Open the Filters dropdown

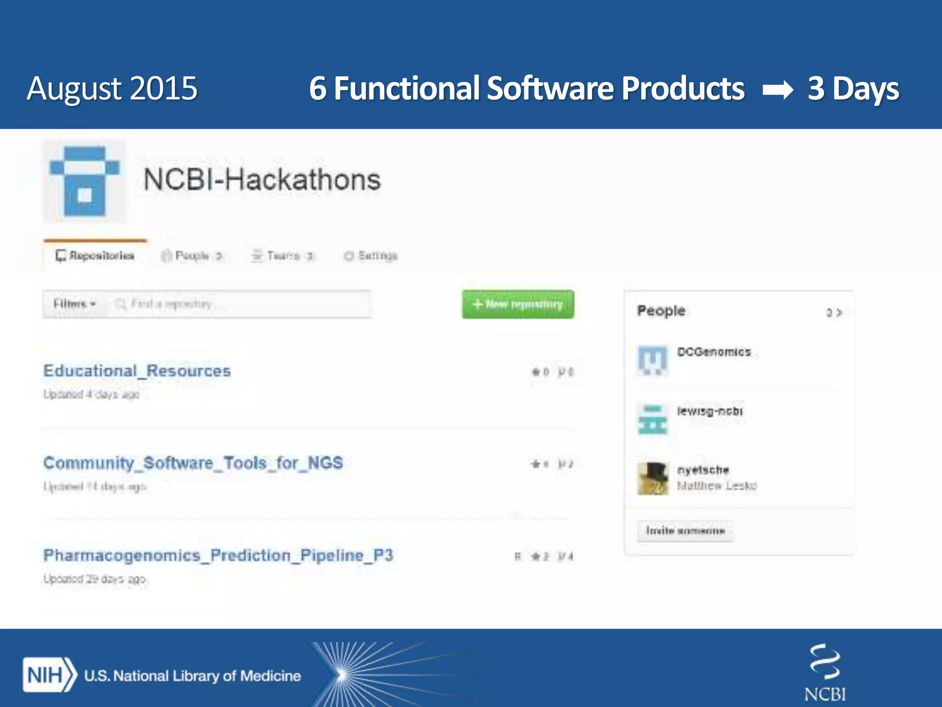point(75,304)
